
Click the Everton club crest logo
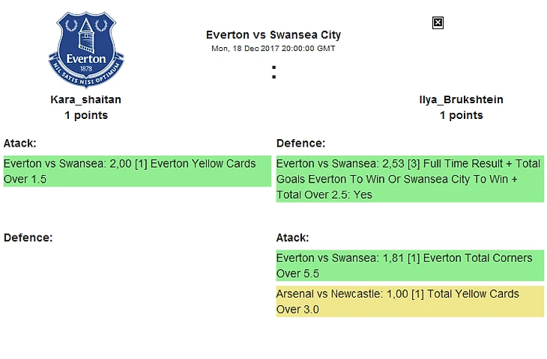(x=86, y=49)
